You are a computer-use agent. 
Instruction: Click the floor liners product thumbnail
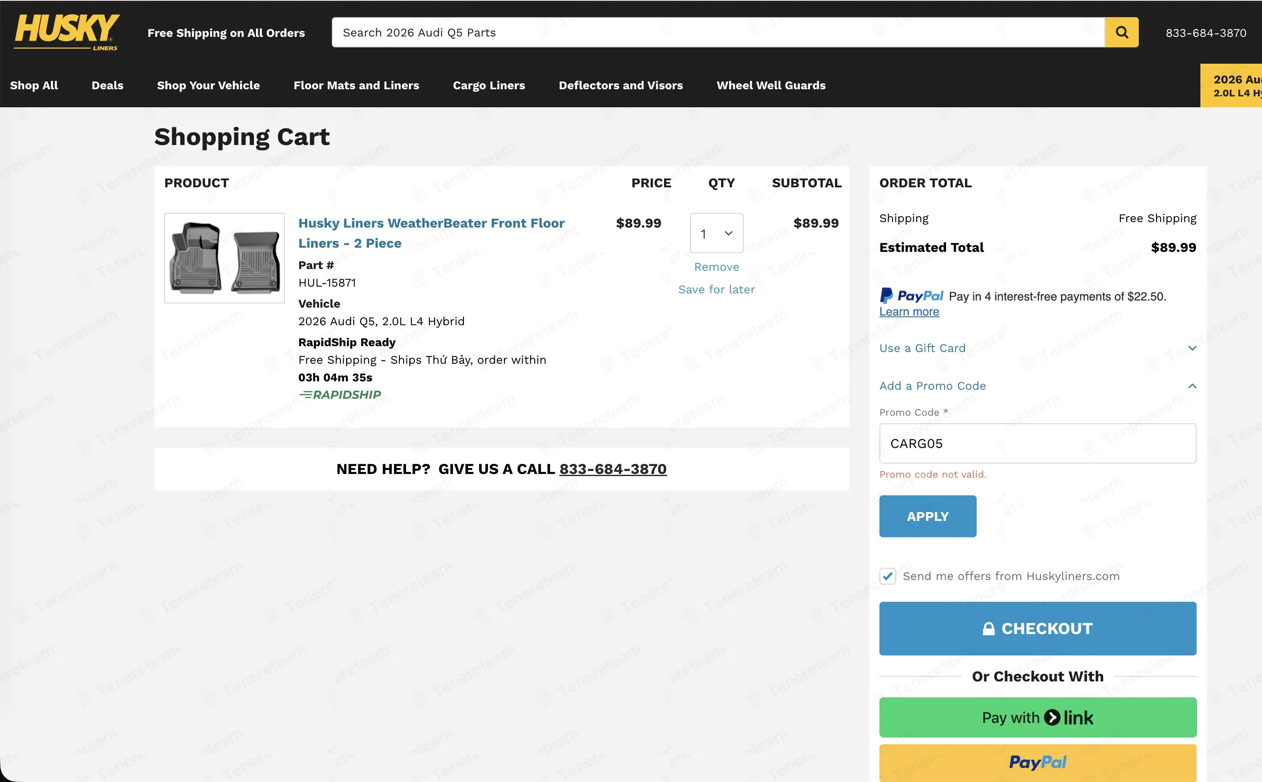tap(225, 258)
